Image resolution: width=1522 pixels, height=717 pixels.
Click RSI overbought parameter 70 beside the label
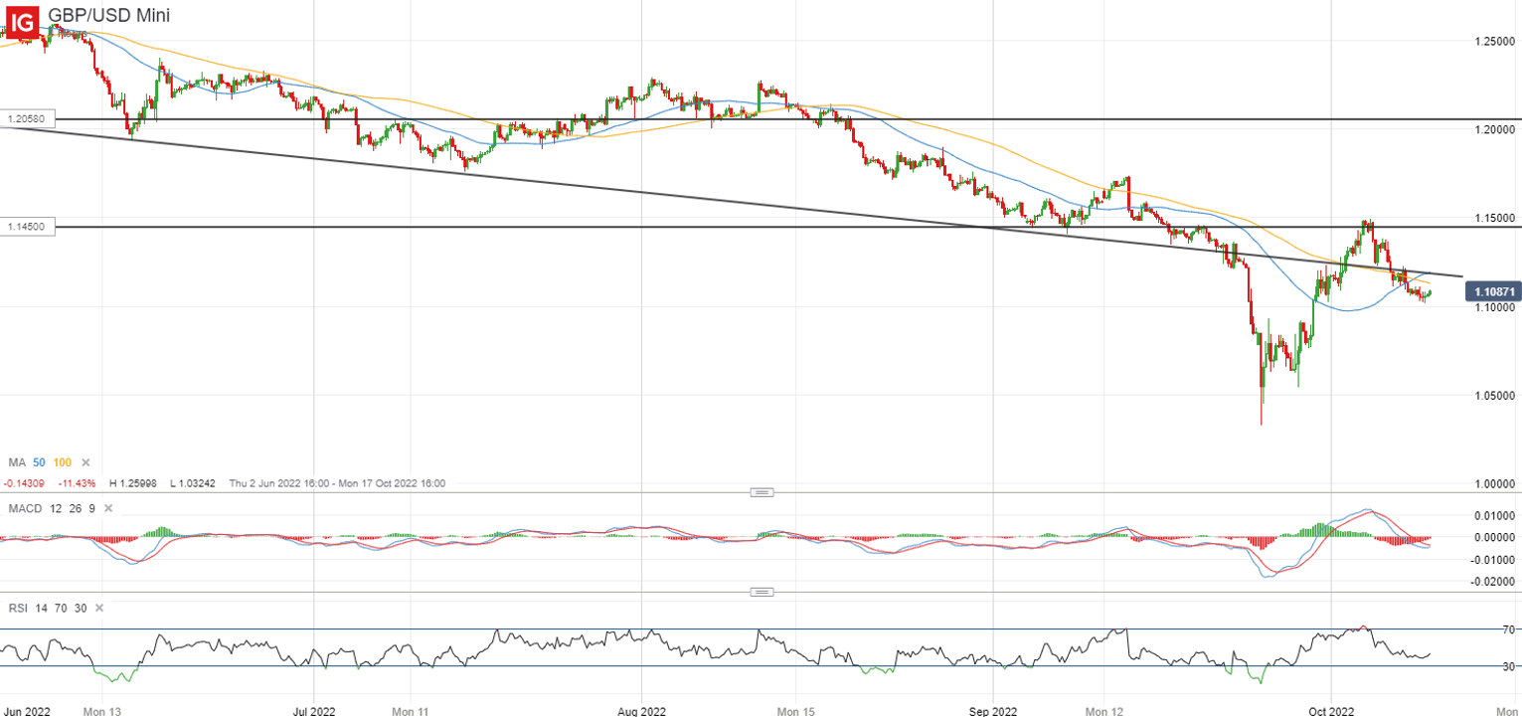pos(62,608)
